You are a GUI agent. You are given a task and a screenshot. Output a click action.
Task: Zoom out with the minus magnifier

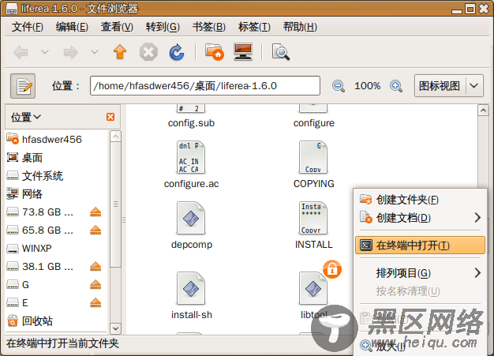(x=339, y=86)
